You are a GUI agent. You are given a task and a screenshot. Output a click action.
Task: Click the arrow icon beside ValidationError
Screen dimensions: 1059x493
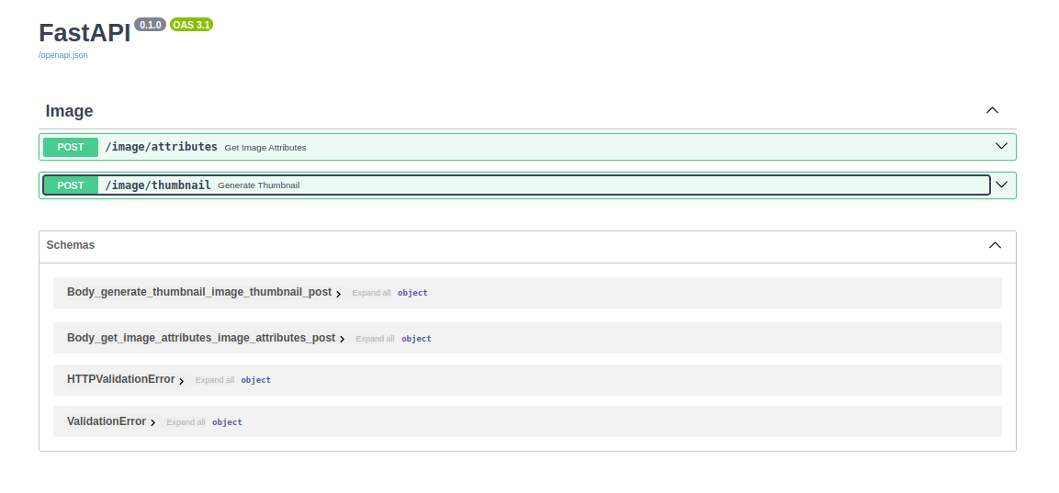(x=152, y=422)
